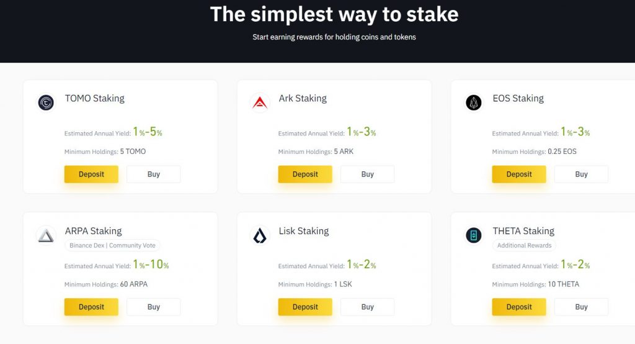This screenshot has width=635, height=344.
Task: Buy ARPA from the staking card
Action: (x=154, y=307)
